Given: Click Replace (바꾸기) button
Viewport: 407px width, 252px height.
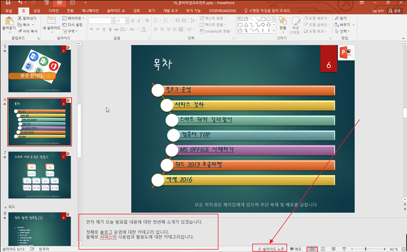Looking at the screenshot, I should 342,25.
